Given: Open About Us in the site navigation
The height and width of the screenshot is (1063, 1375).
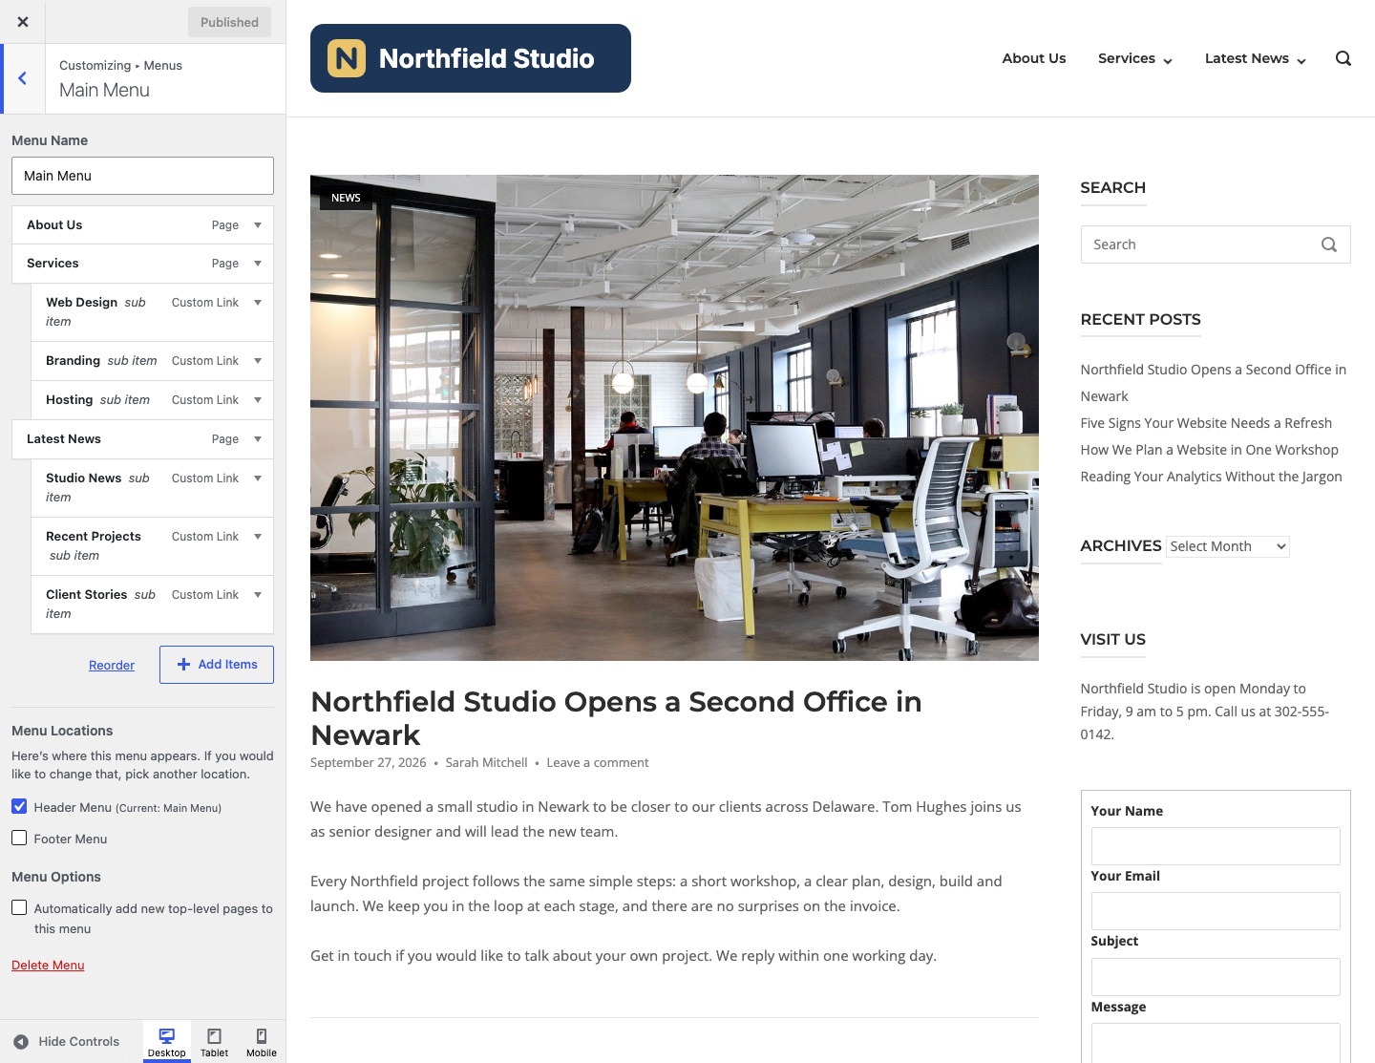Looking at the screenshot, I should [x=1034, y=58].
